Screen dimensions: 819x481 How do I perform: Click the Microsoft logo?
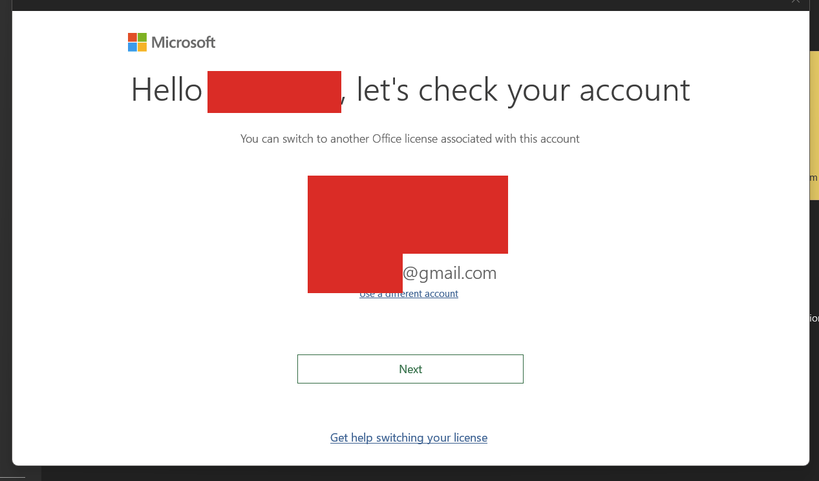171,43
